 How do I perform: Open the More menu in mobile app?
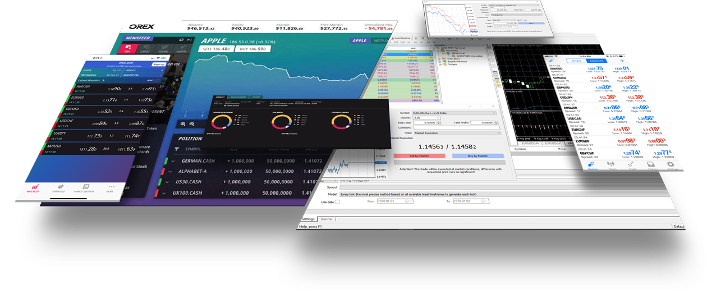tap(110, 188)
